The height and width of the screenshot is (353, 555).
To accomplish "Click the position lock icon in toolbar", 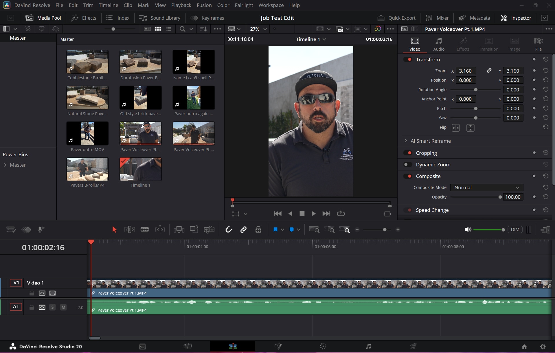I will 258,230.
